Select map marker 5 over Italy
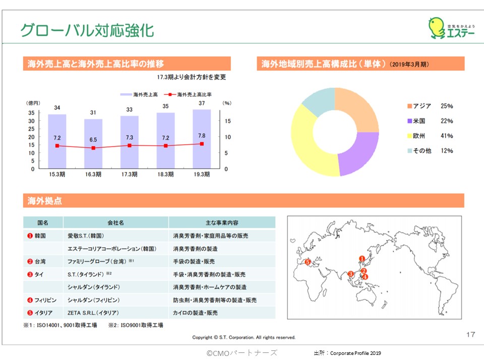 pos(308,262)
